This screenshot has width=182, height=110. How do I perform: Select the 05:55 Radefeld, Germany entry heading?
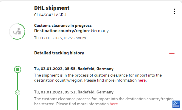point(74,69)
